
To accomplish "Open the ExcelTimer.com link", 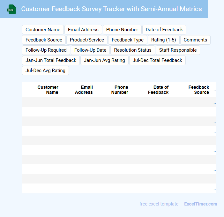I will (x=200, y=204).
